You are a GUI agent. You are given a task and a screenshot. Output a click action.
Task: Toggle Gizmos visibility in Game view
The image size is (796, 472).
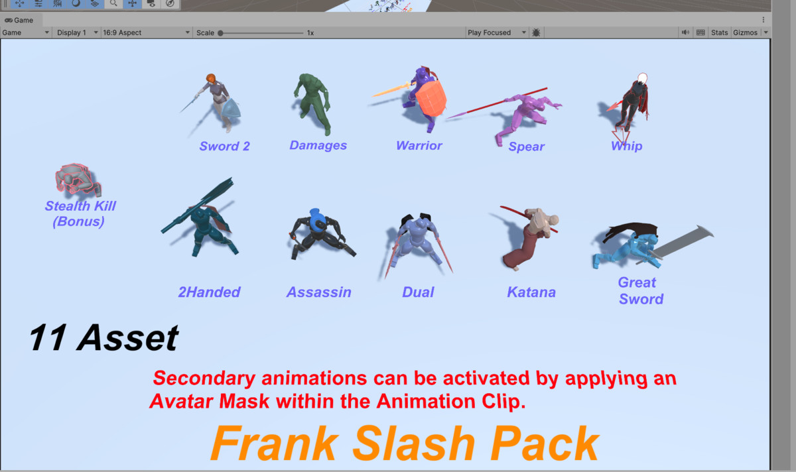point(744,32)
